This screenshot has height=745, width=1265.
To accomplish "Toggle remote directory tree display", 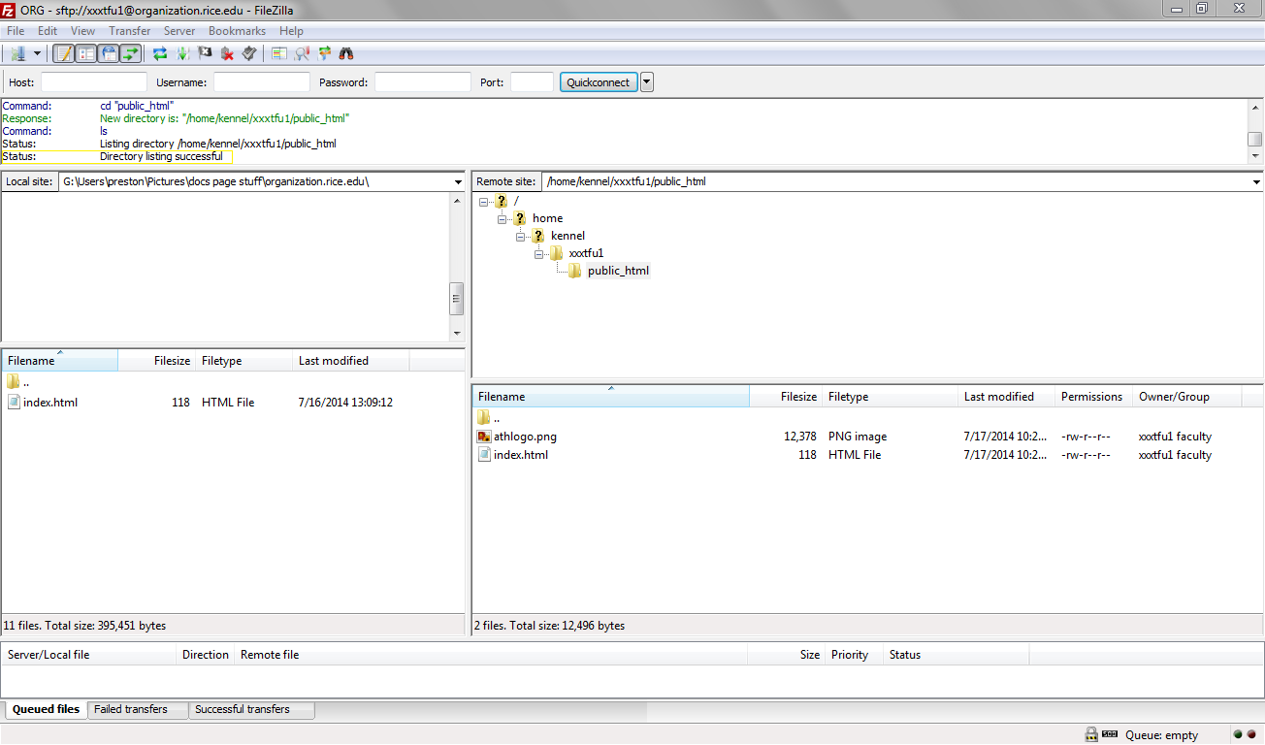I will point(109,53).
